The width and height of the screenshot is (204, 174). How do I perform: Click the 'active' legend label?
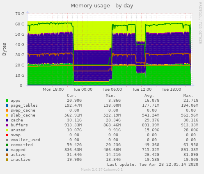click(18, 155)
